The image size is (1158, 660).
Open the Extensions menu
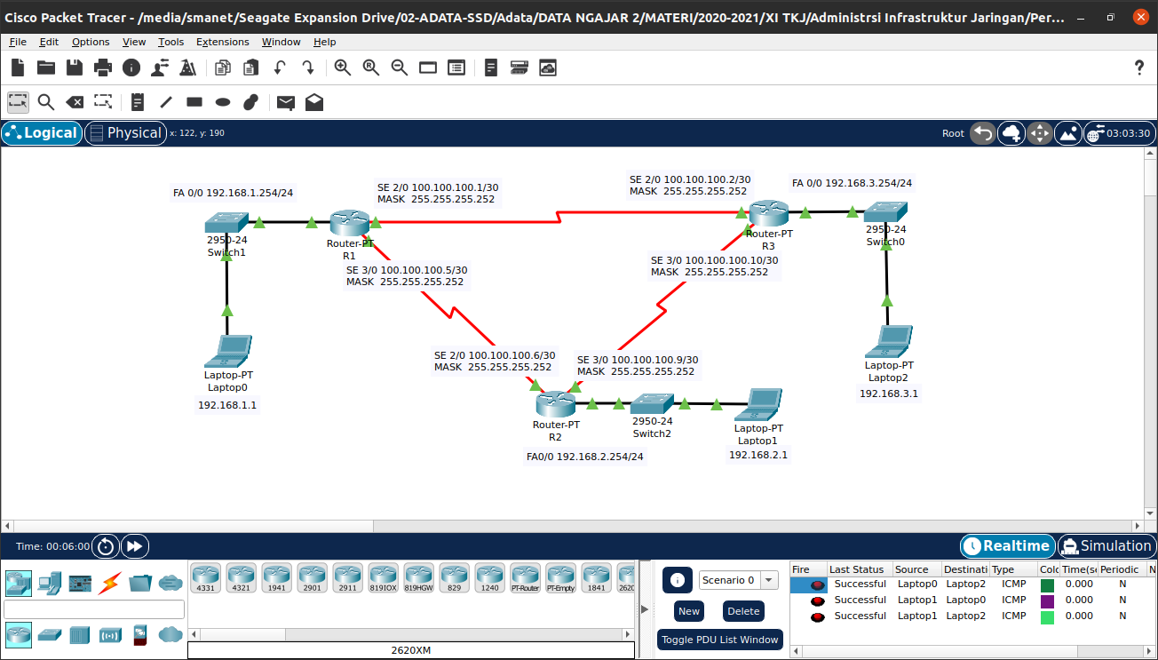click(x=223, y=42)
